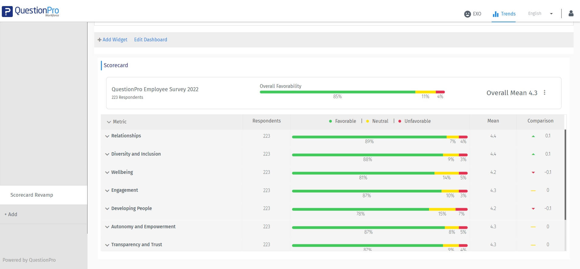Expand the Relationships metric row
Image resolution: width=580 pixels, height=269 pixels.
pos(107,136)
